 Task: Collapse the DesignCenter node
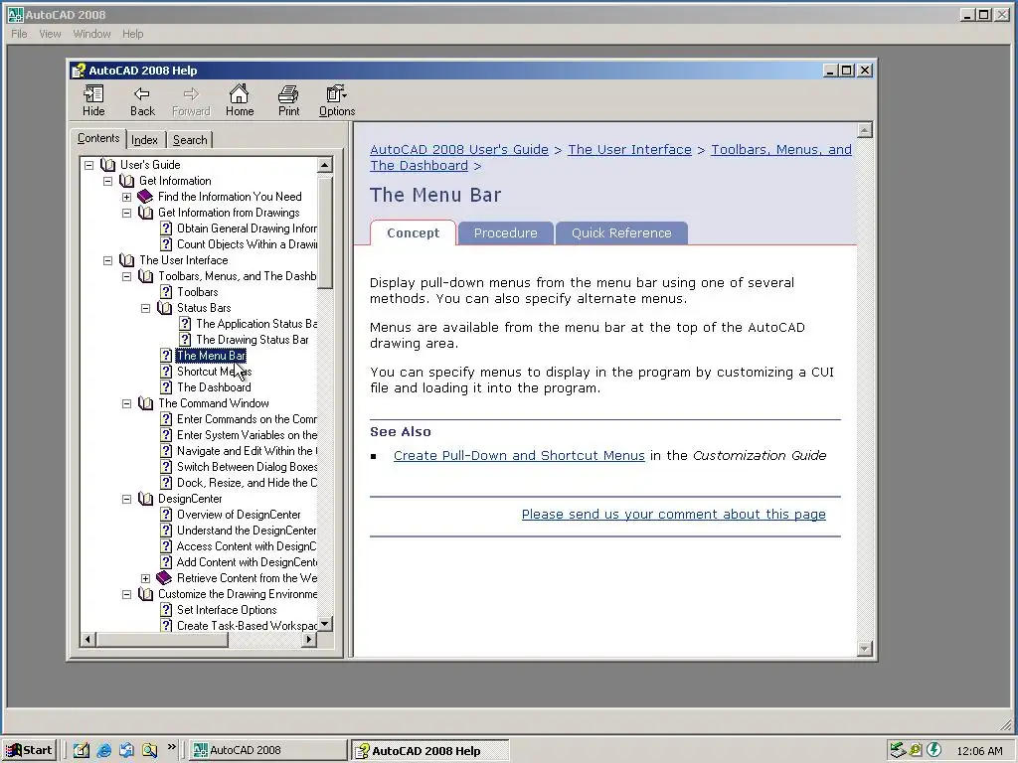coord(126,499)
